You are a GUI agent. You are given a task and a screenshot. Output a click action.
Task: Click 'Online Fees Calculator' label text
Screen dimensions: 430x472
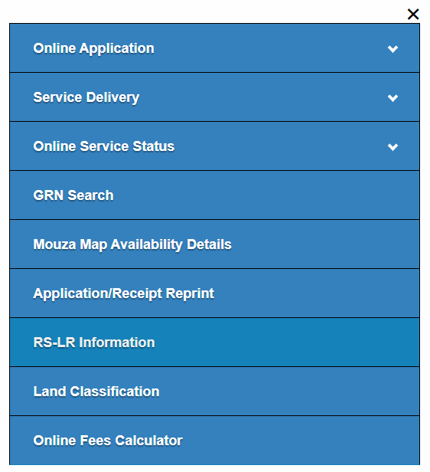tap(108, 441)
